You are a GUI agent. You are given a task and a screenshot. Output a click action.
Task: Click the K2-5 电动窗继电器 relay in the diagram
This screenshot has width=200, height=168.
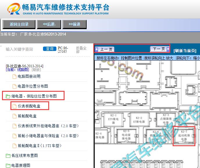[x=126, y=135]
